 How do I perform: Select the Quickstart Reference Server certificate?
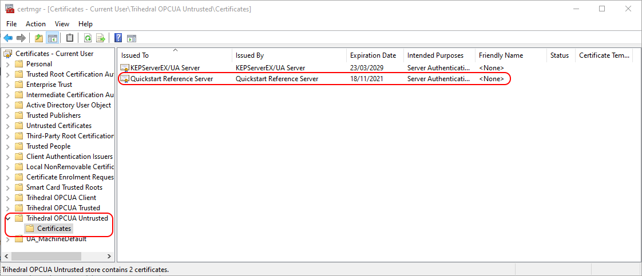172,79
